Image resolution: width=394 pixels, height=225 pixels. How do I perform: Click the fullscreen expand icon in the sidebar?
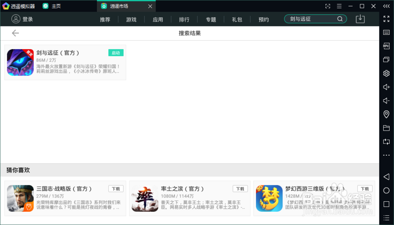pyautogui.click(x=386, y=19)
